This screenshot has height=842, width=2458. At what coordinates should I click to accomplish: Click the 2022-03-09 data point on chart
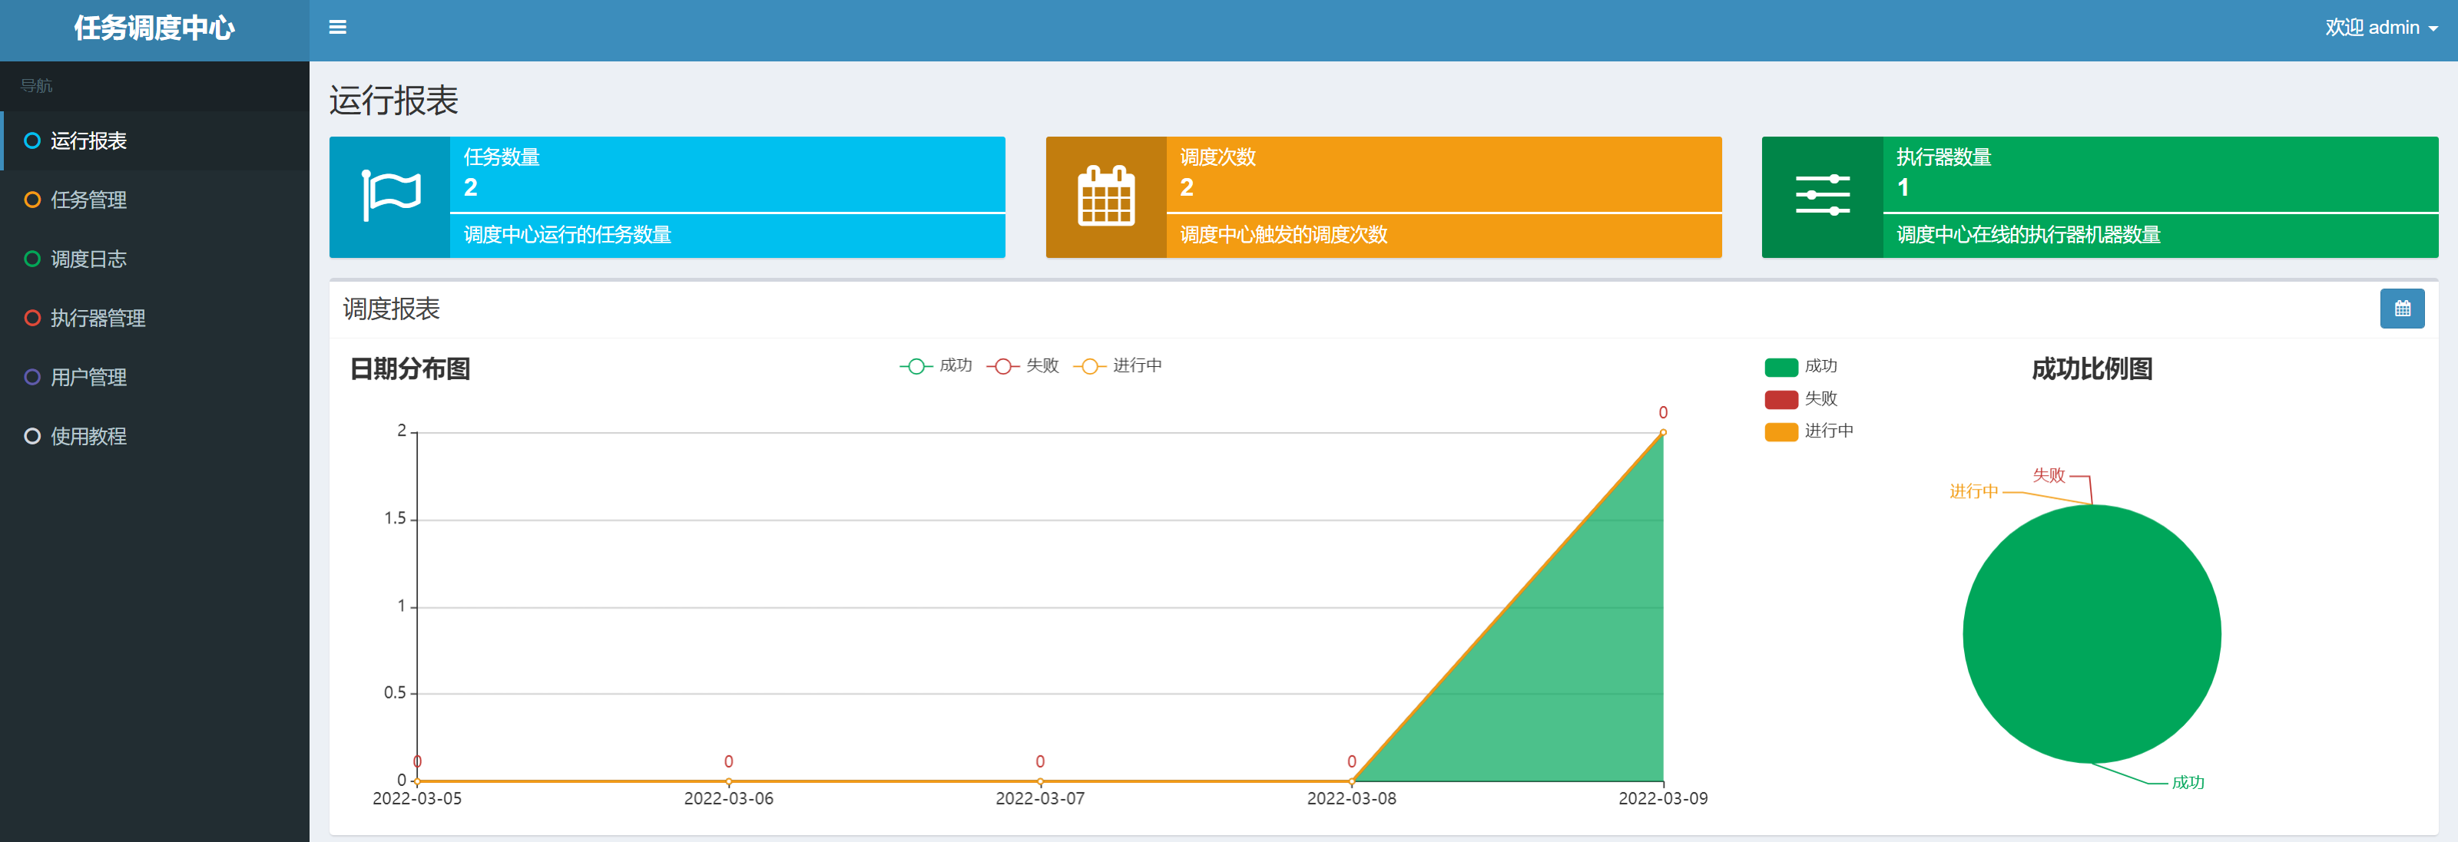coord(1662,433)
